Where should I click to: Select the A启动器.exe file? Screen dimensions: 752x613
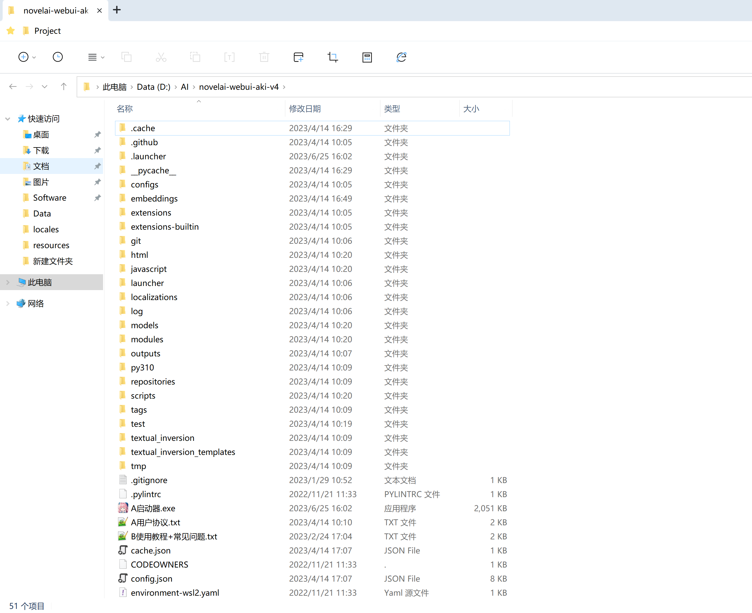point(153,508)
